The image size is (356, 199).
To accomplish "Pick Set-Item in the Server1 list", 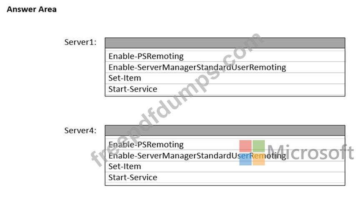I will (x=125, y=78).
